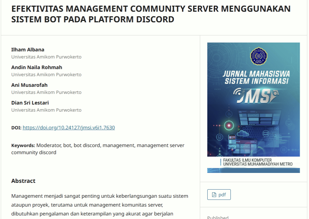Click the Abstract heading
The image size is (309, 219).
(23, 181)
